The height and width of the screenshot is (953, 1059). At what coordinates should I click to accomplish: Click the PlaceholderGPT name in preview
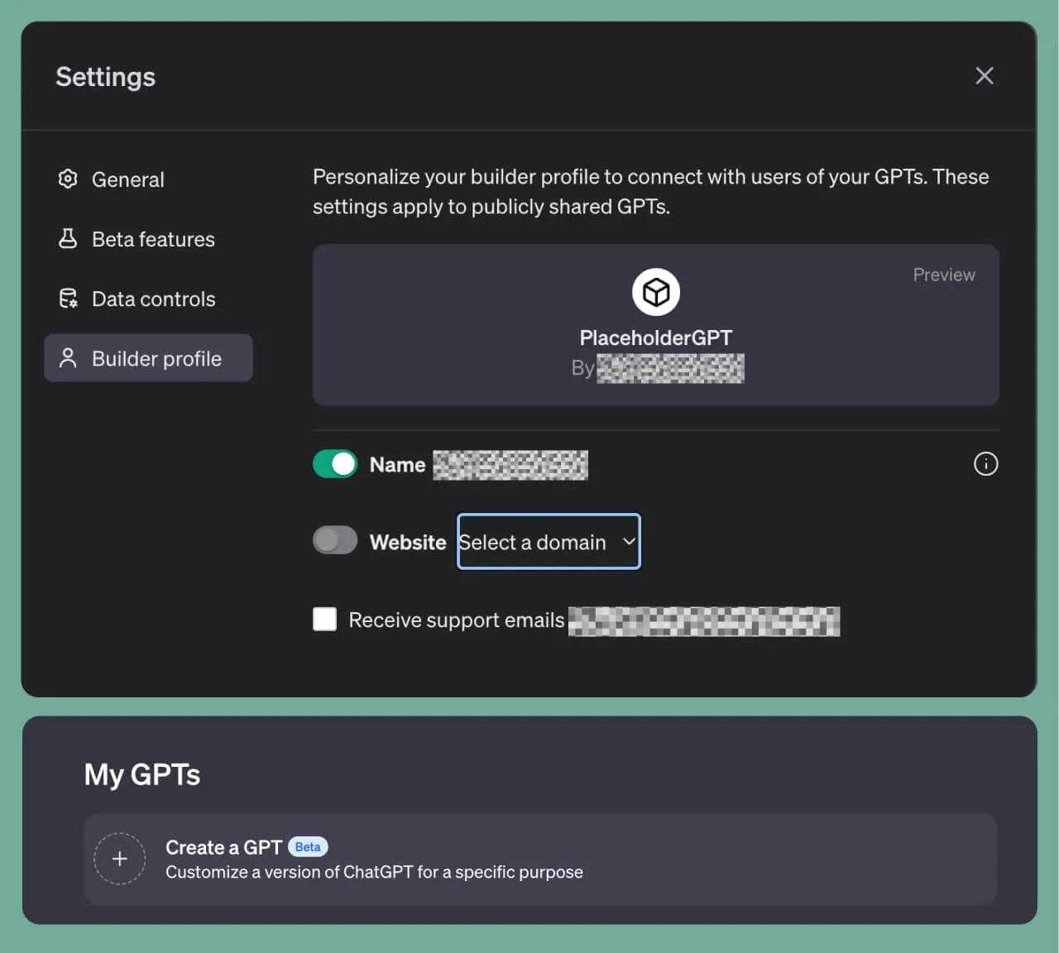point(655,338)
